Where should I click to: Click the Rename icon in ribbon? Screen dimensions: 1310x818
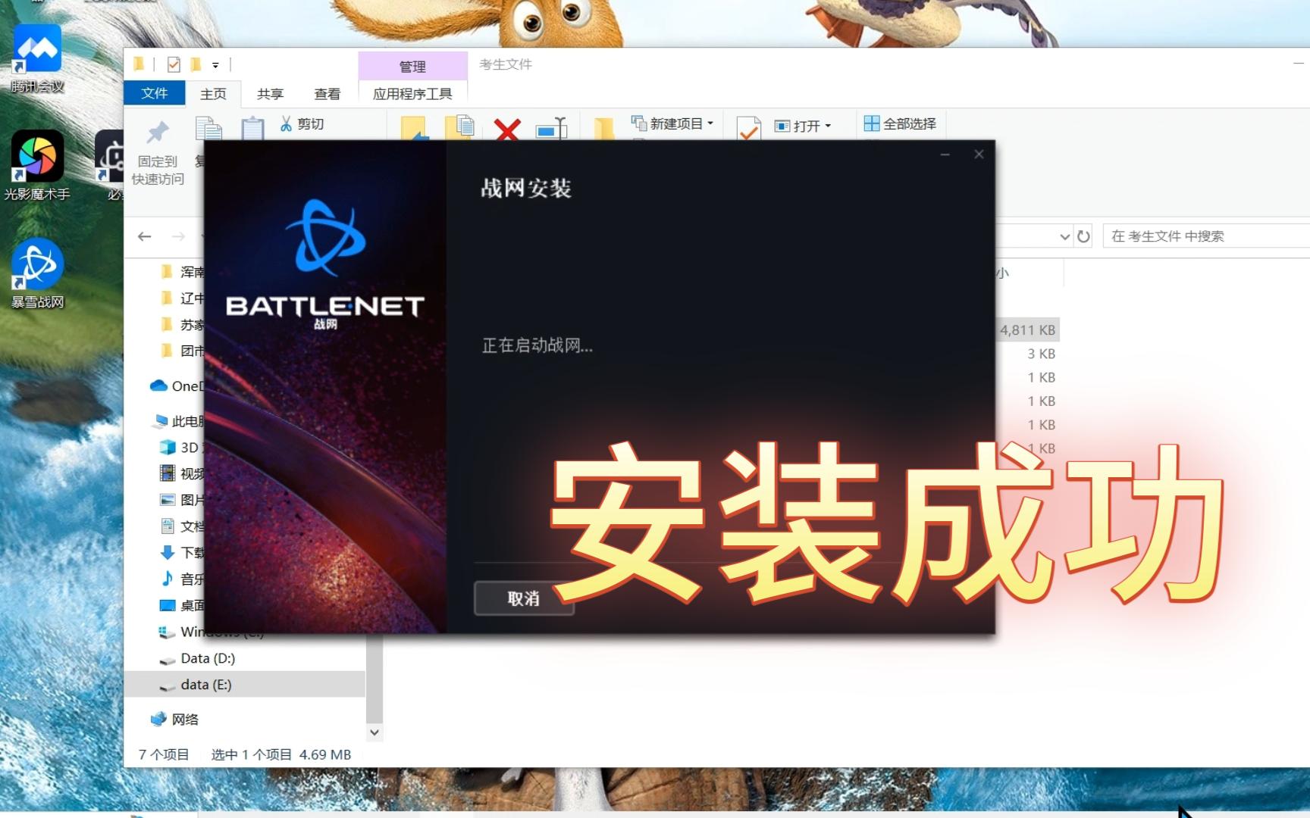point(552,129)
